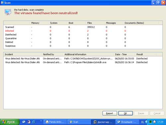The height and width of the screenshot is (125, 166).
Task: Click the 'viruses found have been neutralized' message
Action: (46, 13)
